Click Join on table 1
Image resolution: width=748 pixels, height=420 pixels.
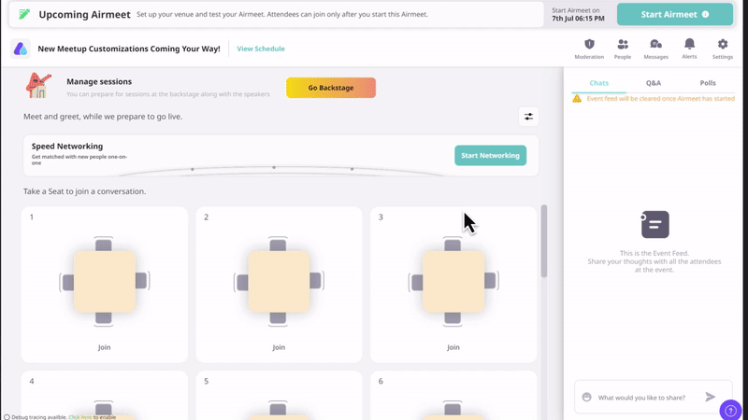104,347
